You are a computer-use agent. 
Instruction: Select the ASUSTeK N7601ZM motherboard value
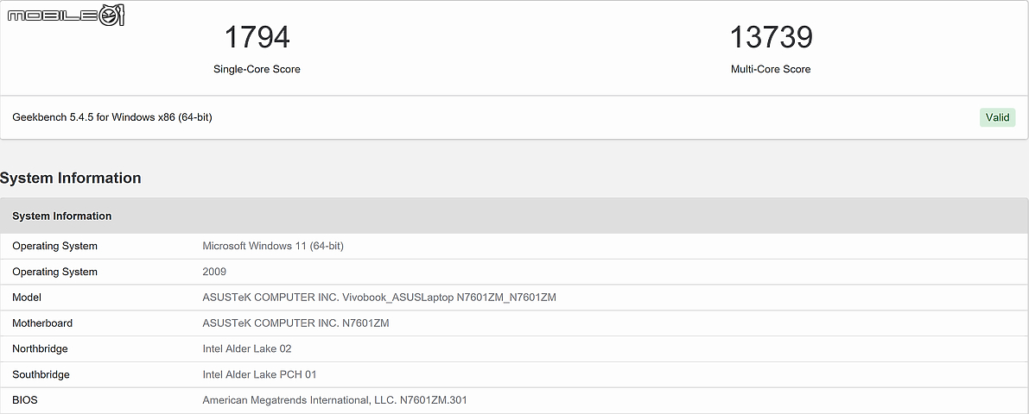pyautogui.click(x=295, y=323)
